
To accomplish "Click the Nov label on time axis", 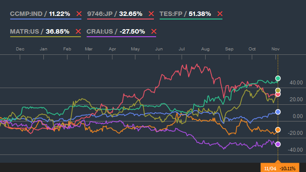I will [x=275, y=49].
